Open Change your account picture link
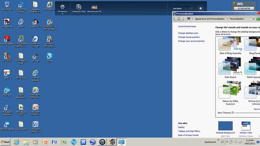 tap(191, 41)
